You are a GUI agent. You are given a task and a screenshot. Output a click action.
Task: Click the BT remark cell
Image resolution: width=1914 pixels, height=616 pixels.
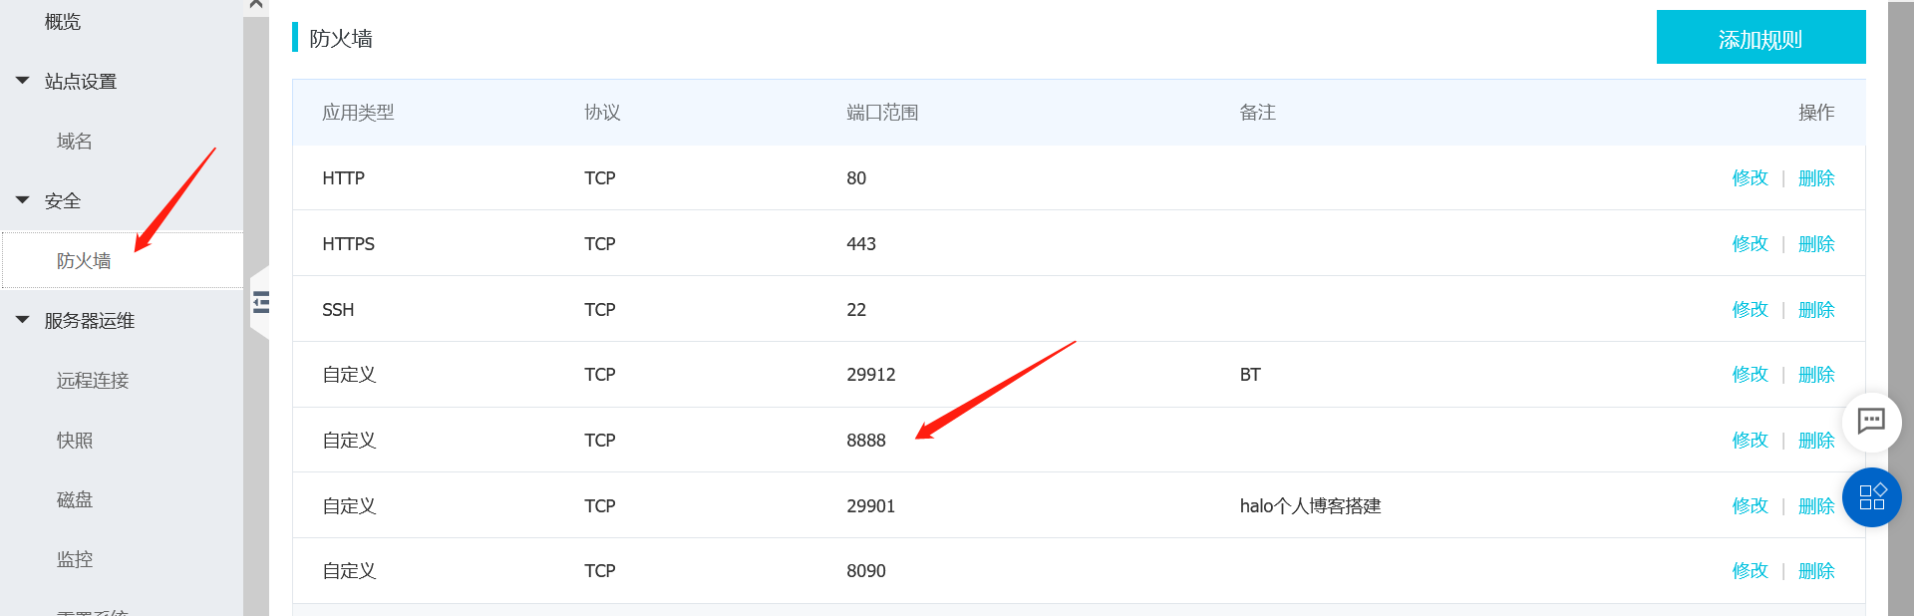click(x=1250, y=375)
